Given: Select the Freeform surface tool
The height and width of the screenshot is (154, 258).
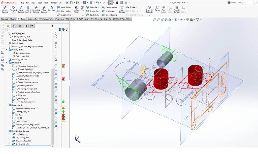Looking at the screenshot, I should point(52,9).
